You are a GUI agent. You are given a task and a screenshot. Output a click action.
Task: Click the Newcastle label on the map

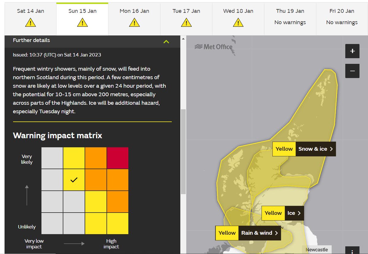[317, 249]
